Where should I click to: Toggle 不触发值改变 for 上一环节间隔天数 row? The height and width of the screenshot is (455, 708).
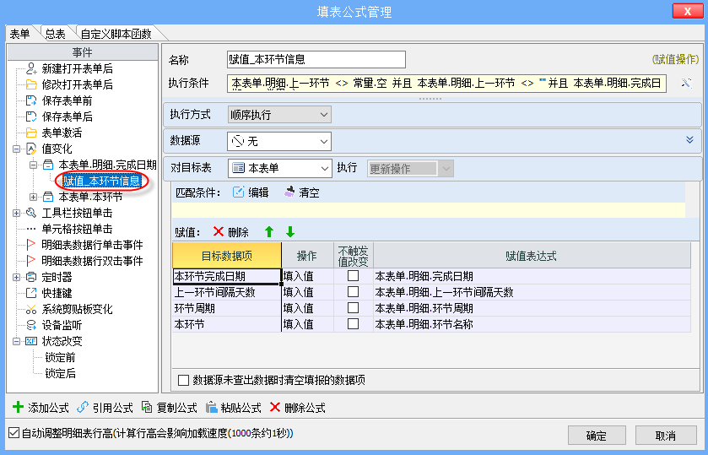coord(353,292)
